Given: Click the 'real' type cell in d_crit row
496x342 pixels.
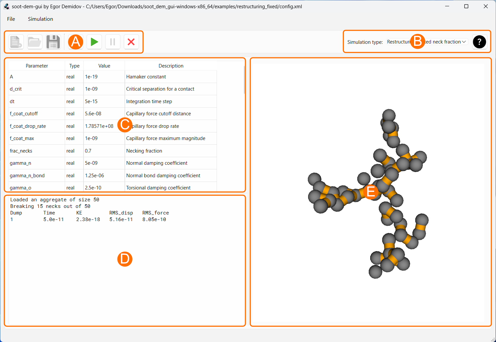Looking at the screenshot, I should [x=74, y=89].
